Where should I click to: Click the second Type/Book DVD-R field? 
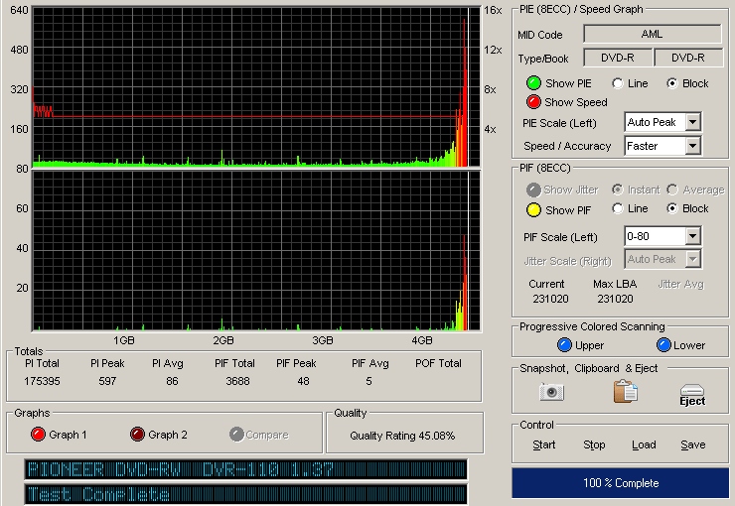pyautogui.click(x=687, y=58)
